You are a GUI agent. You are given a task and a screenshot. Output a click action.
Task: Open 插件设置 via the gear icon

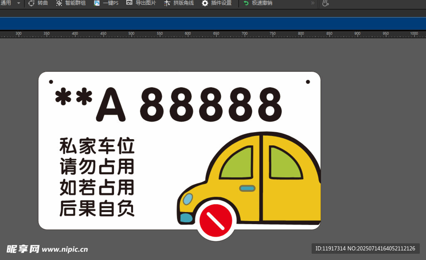click(205, 3)
